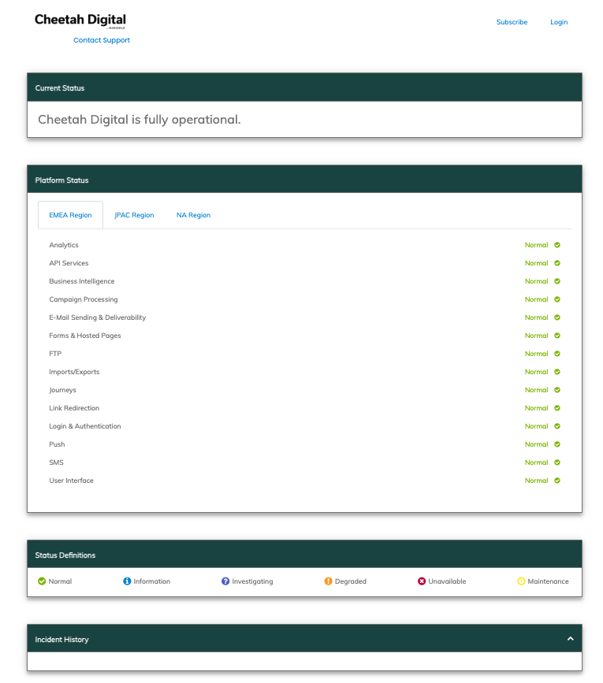Image resolution: width=603 pixels, height=683 pixels.
Task: Click the orange Degraded status icon
Action: coord(328,581)
